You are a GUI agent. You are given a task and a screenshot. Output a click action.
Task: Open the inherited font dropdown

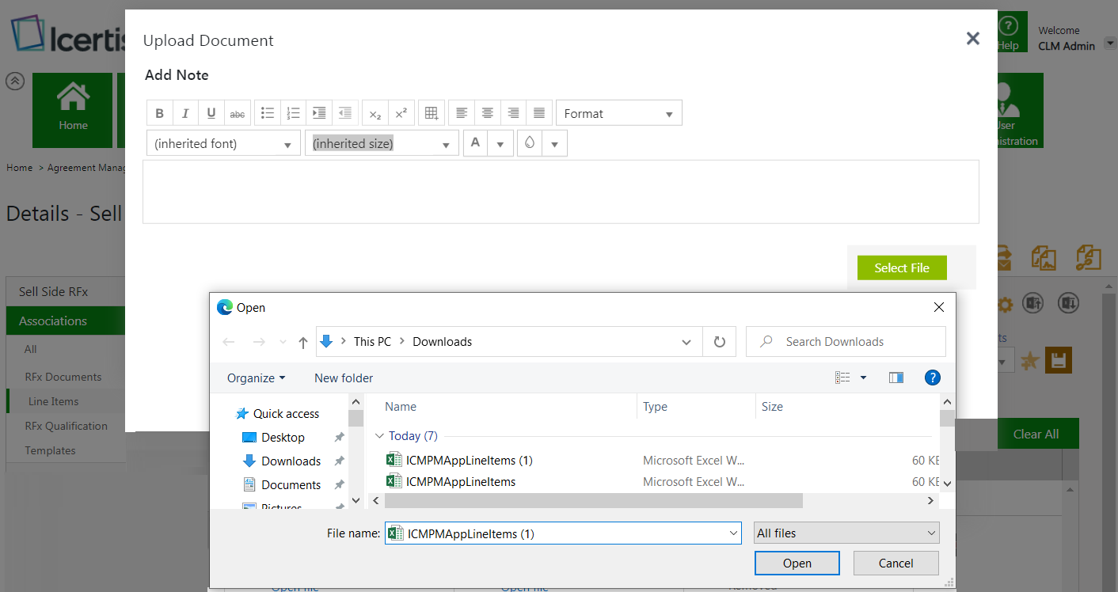[222, 144]
